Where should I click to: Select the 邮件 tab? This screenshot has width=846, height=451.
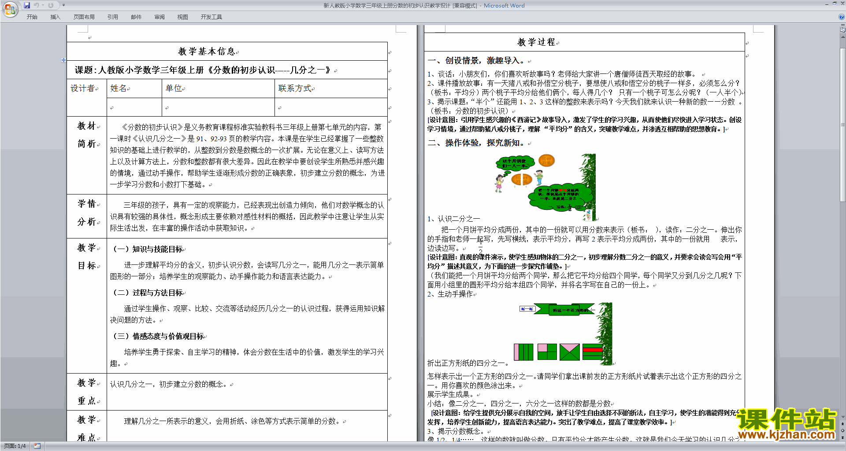(136, 17)
